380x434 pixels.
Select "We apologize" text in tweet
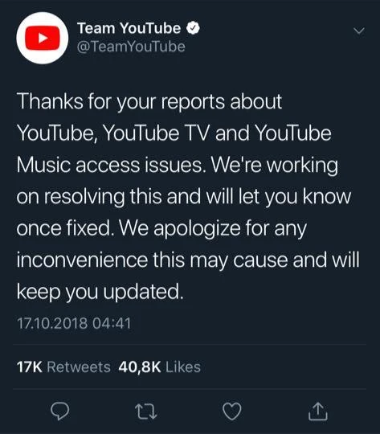point(180,228)
